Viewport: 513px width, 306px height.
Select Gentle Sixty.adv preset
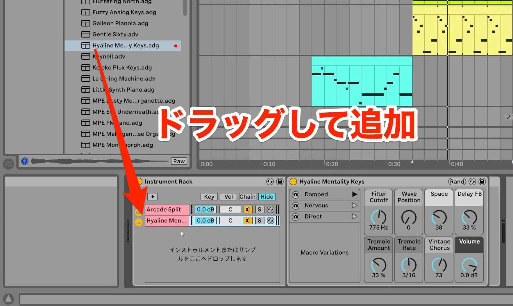[115, 34]
